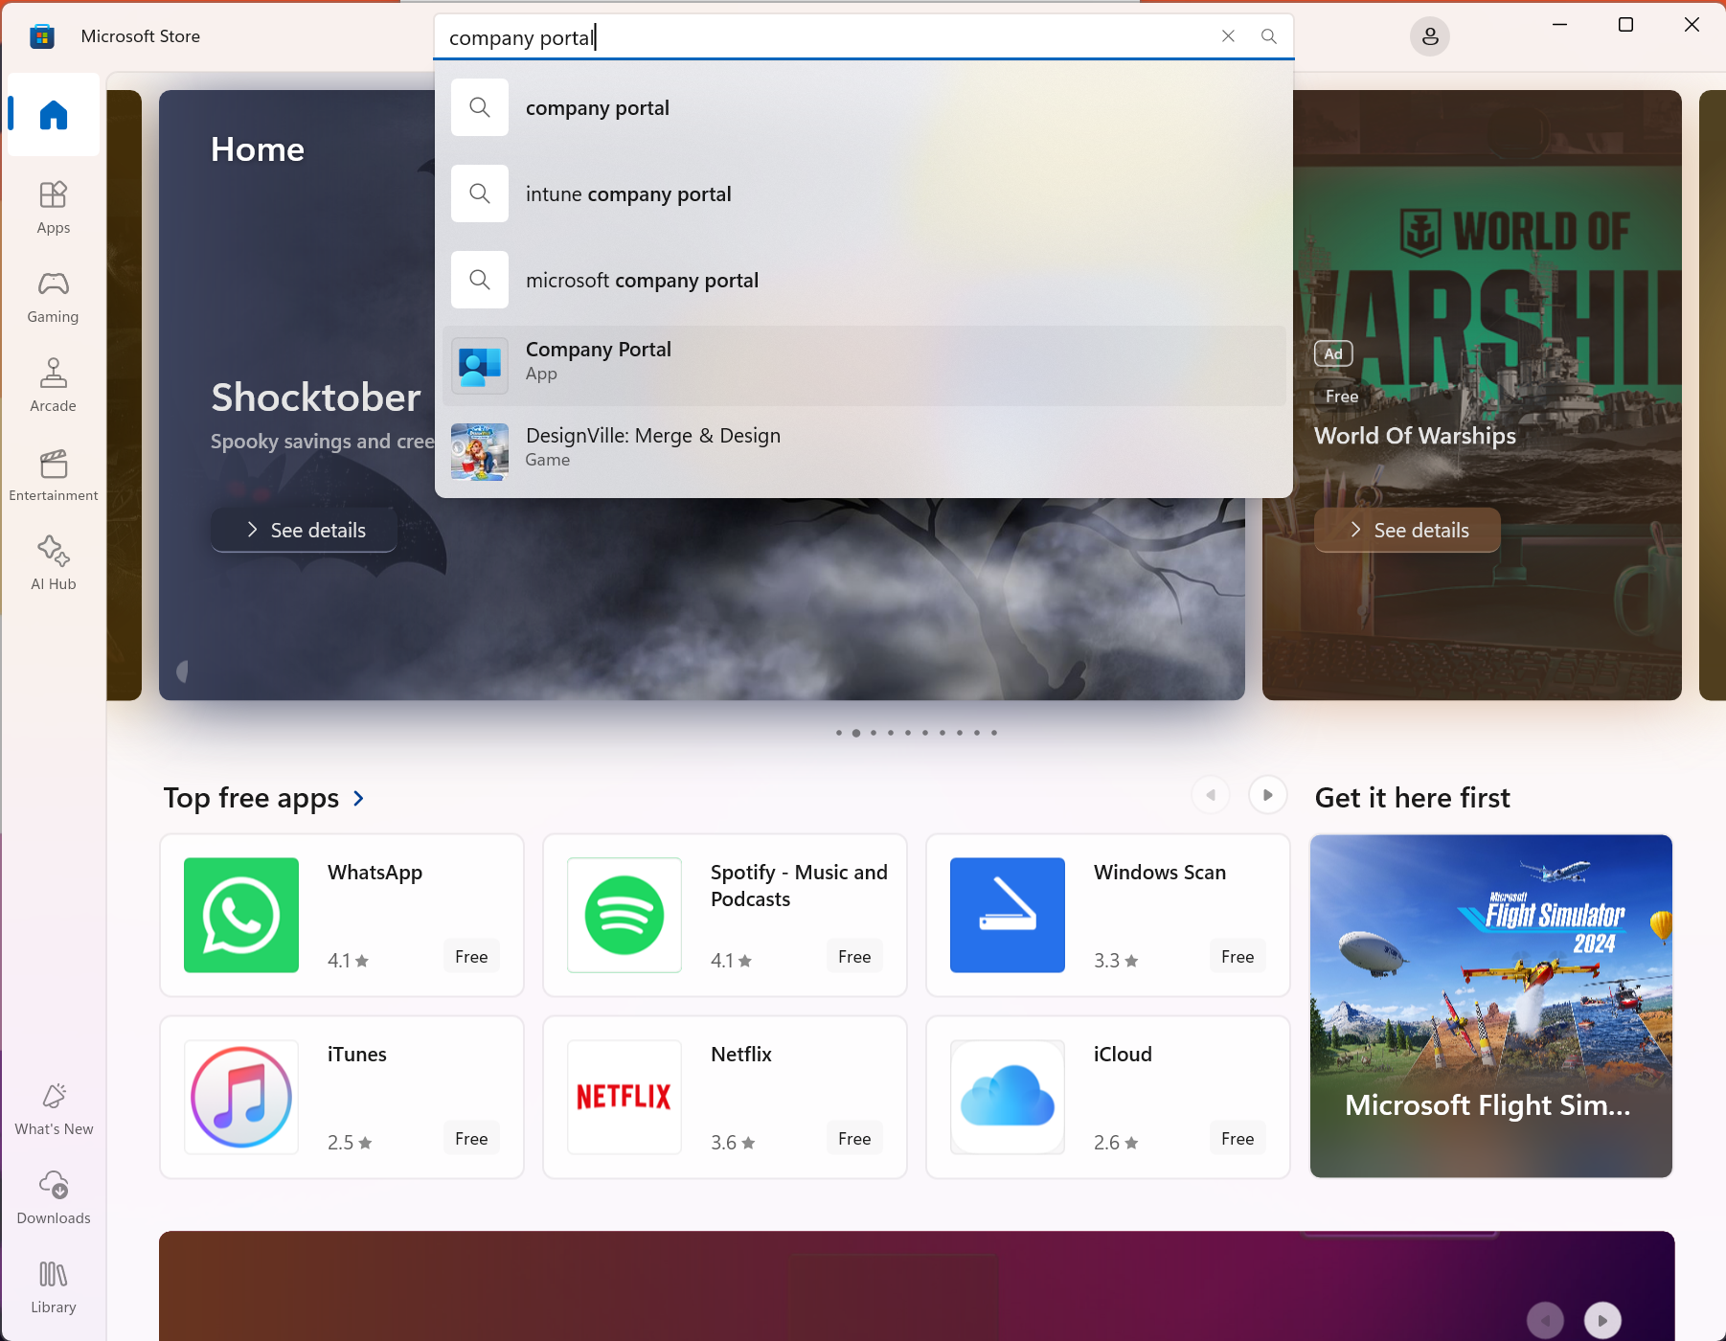The height and width of the screenshot is (1341, 1726).
Task: Click Free button for WhatsApp
Action: point(471,956)
